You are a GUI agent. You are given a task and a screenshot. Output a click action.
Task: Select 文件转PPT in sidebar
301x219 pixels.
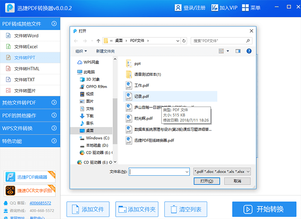pyautogui.click(x=30, y=58)
